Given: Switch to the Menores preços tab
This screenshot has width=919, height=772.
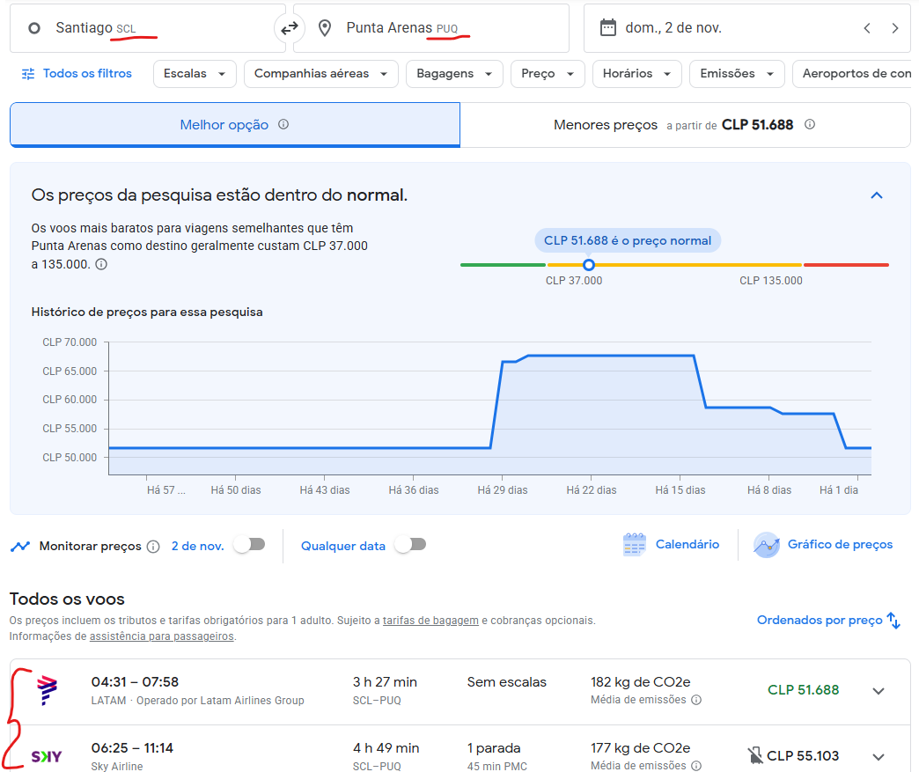Looking at the screenshot, I should point(684,125).
